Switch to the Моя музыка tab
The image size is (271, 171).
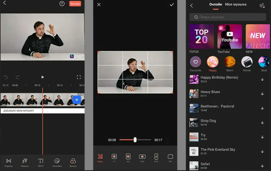pos(236,5)
